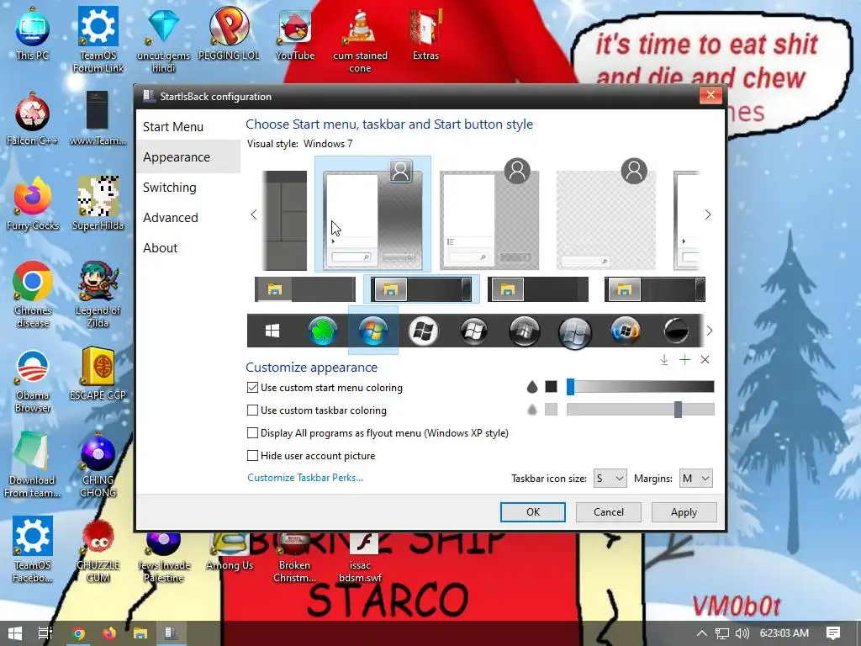This screenshot has height=646, width=861.
Task: Select the start menu style with round user avatar
Action: [489, 214]
